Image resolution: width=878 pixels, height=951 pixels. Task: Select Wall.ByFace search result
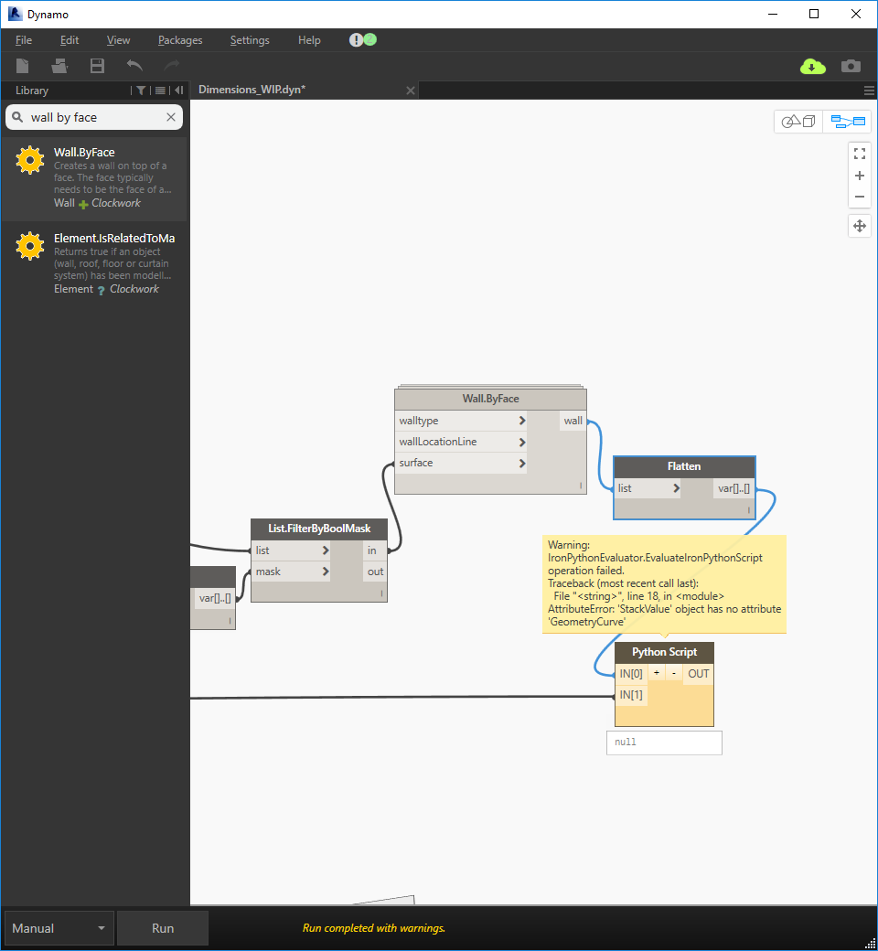point(95,178)
